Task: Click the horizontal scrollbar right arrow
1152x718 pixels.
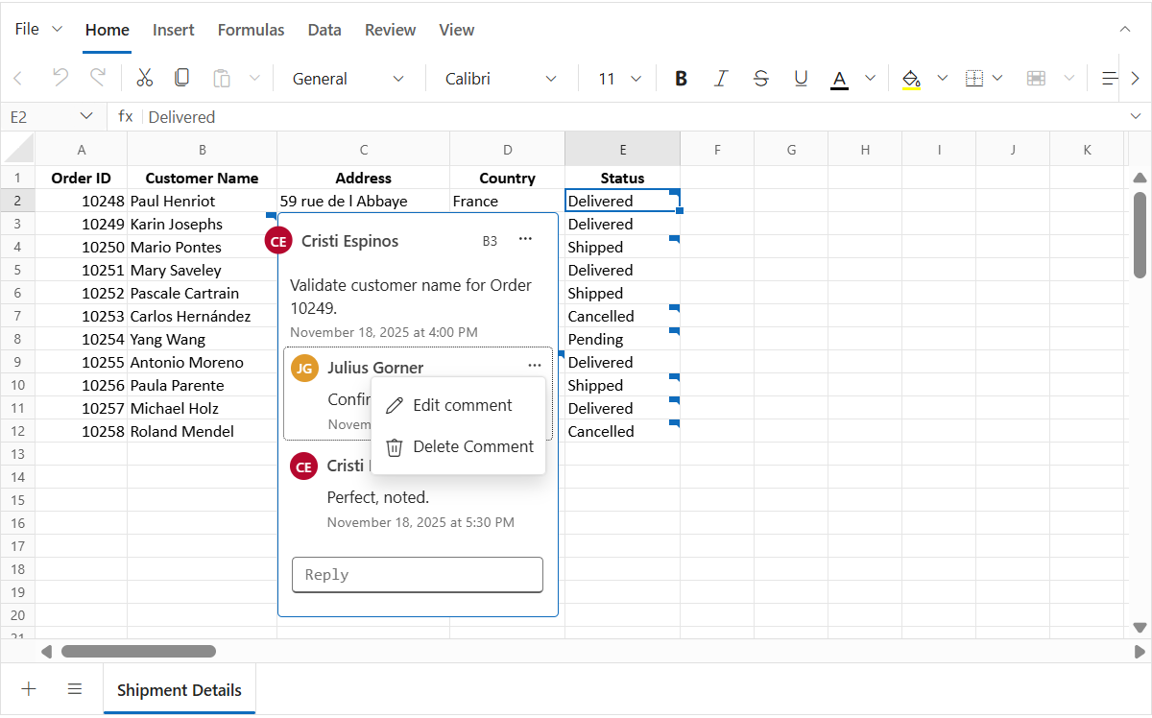Action: tap(1140, 652)
